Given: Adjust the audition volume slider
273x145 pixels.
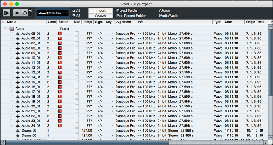Looking at the screenshot, I should 31,13.
